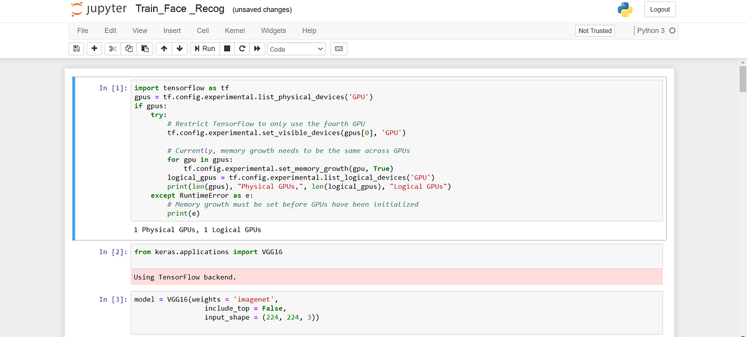Open the Widgets menu
The image size is (747, 337).
[x=273, y=31]
